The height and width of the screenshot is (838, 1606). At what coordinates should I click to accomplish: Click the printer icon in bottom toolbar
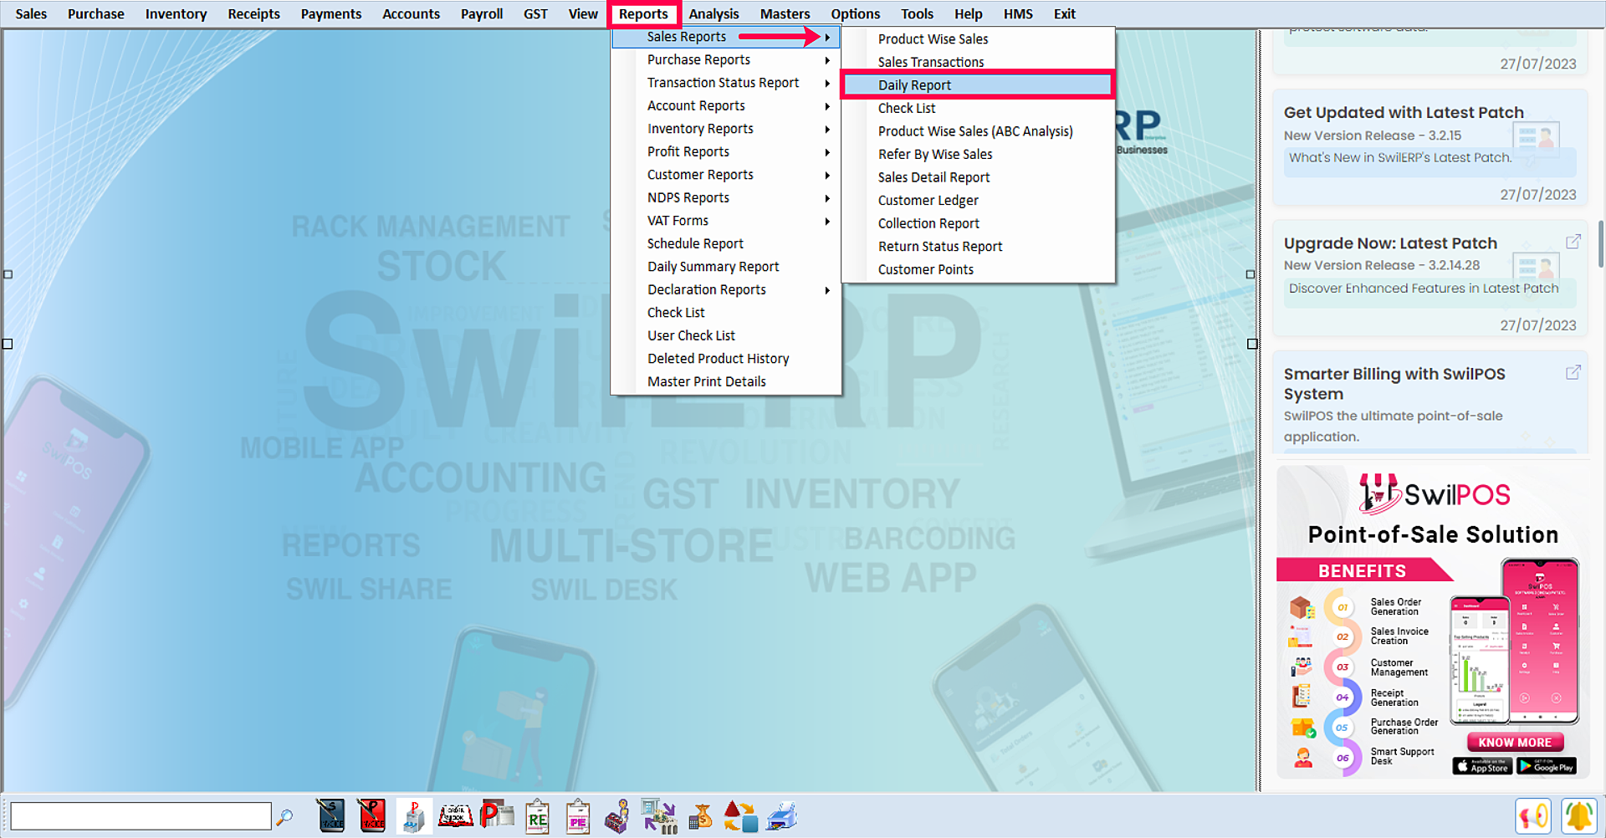781,816
